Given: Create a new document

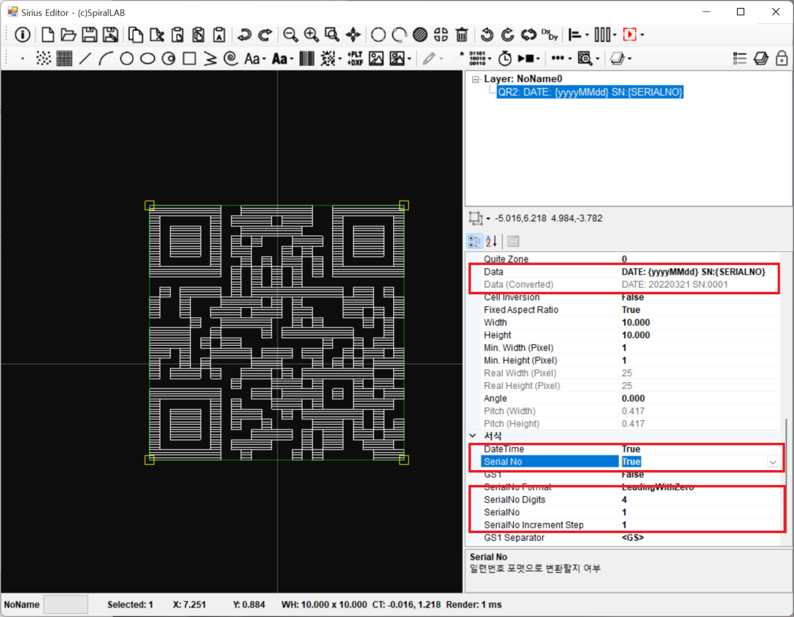Looking at the screenshot, I should (x=48, y=35).
